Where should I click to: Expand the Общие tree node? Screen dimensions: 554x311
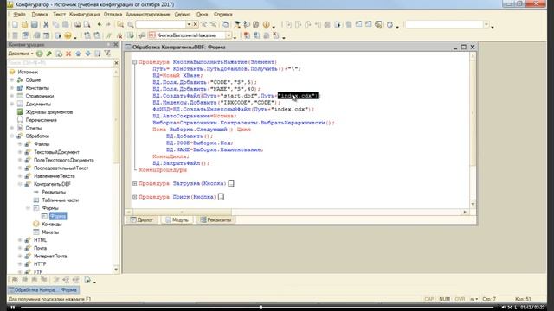pyautogui.click(x=12, y=80)
